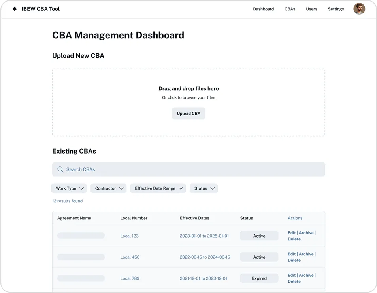The width and height of the screenshot is (377, 293).
Task: Click the Status column header
Action: point(247,218)
